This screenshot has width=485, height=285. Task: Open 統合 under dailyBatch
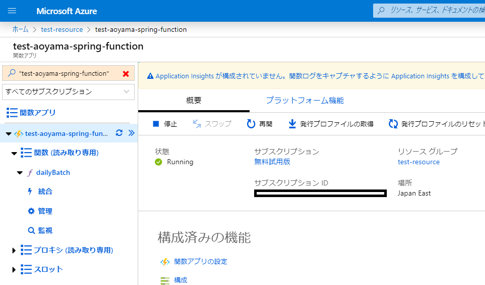point(45,192)
